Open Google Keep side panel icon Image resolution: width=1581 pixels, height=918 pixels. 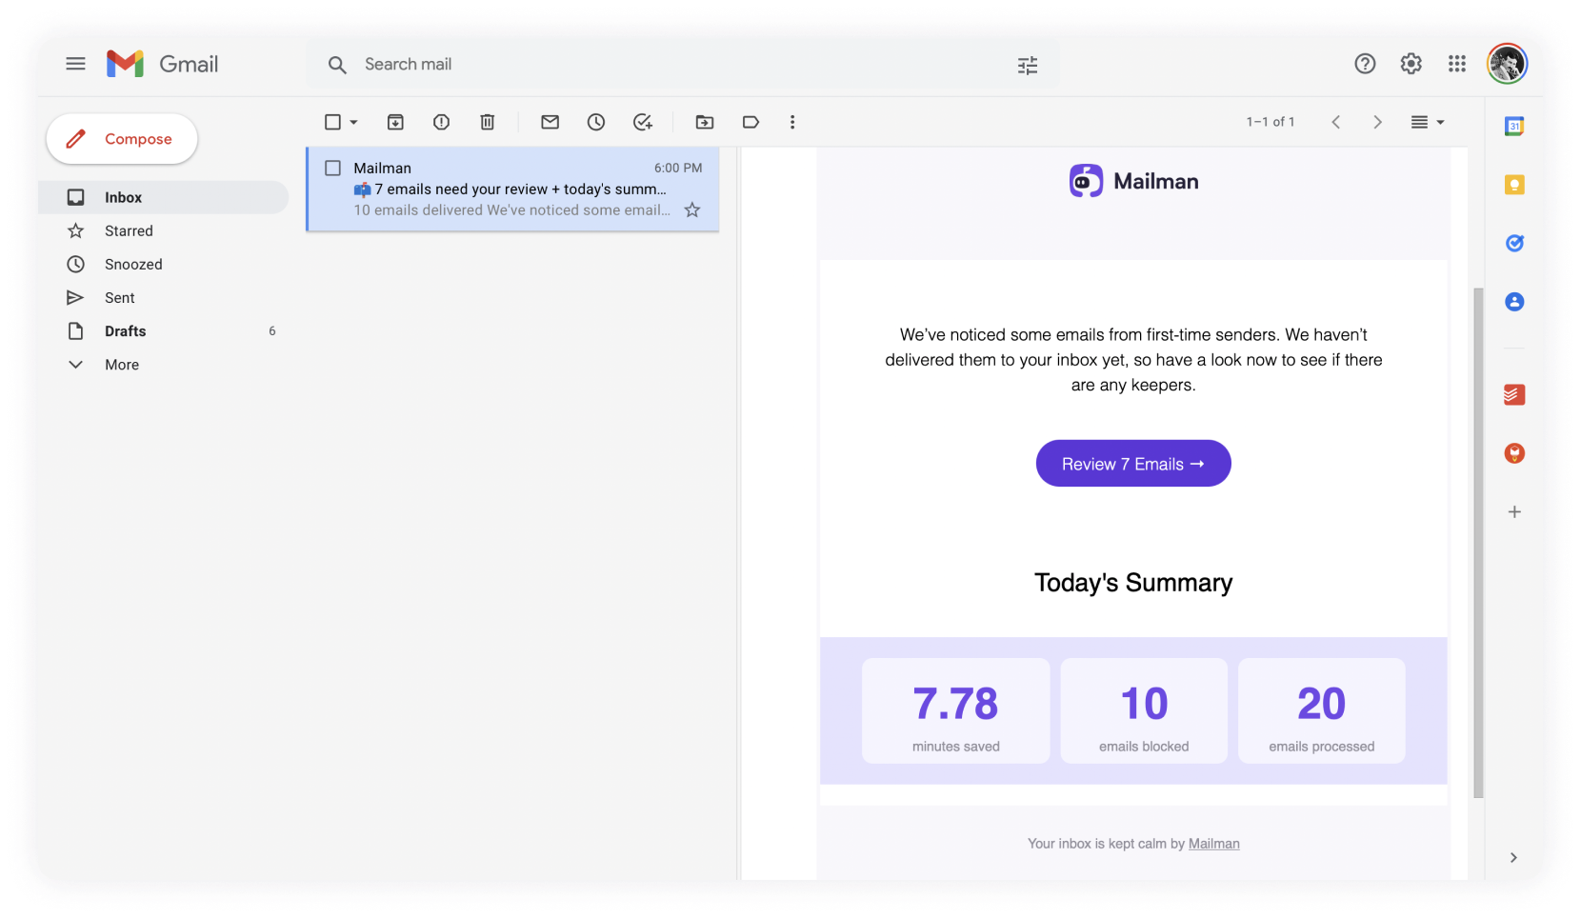coord(1514,185)
